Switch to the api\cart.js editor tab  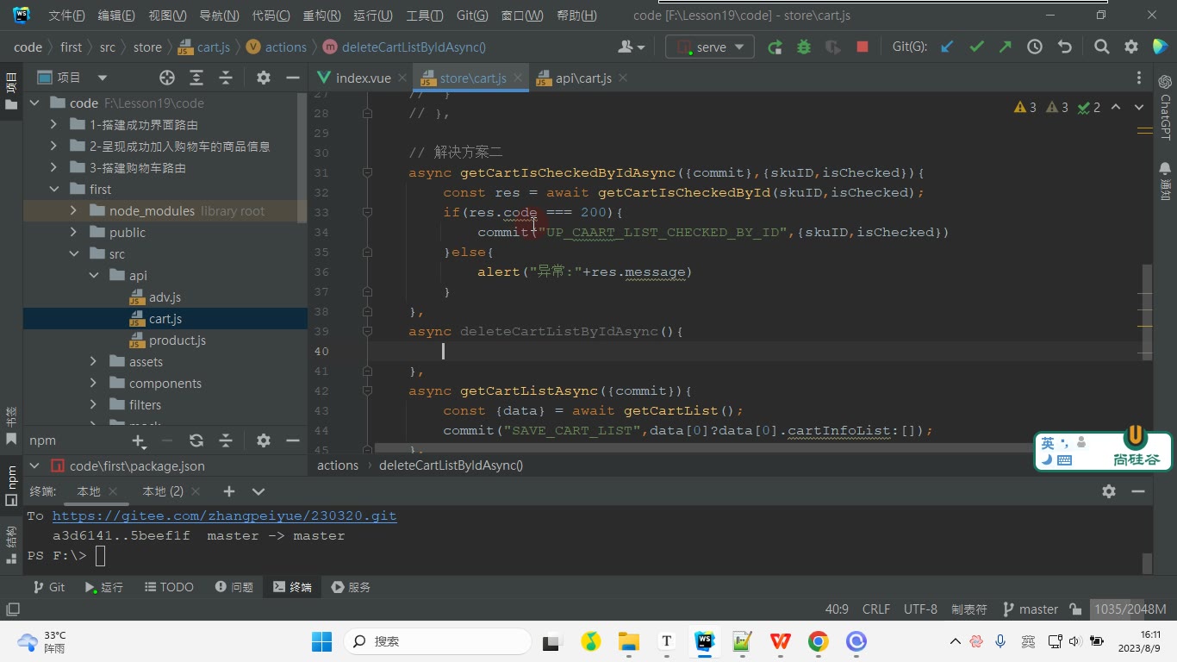click(x=582, y=78)
